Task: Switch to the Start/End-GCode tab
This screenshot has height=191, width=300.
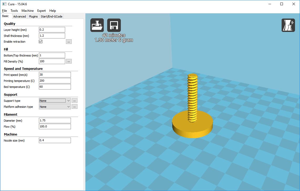Action: point(51,16)
